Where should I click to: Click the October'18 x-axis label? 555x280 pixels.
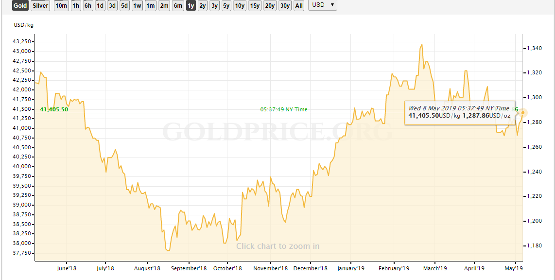[227, 269]
